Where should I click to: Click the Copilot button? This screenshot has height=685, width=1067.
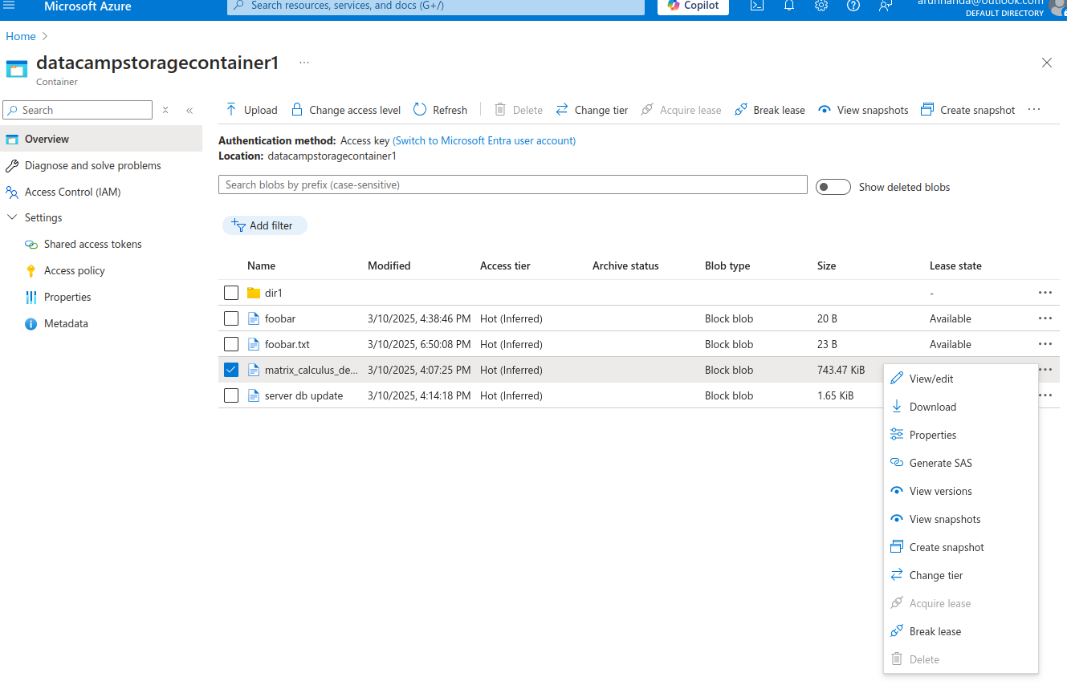pyautogui.click(x=694, y=6)
